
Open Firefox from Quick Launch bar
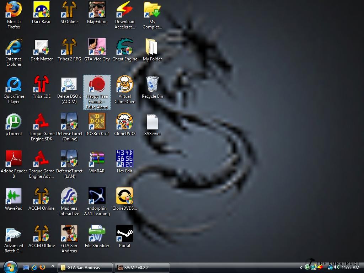[x=42, y=267]
